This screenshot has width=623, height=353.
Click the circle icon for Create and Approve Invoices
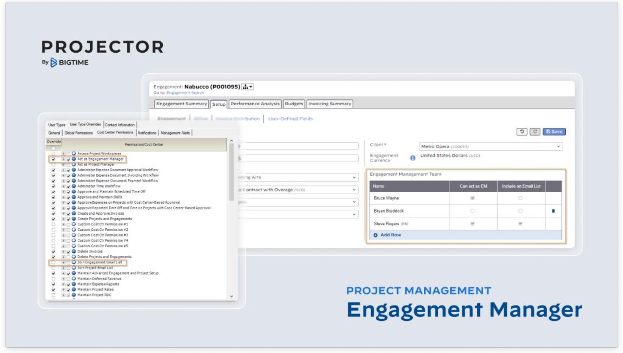tap(74, 213)
